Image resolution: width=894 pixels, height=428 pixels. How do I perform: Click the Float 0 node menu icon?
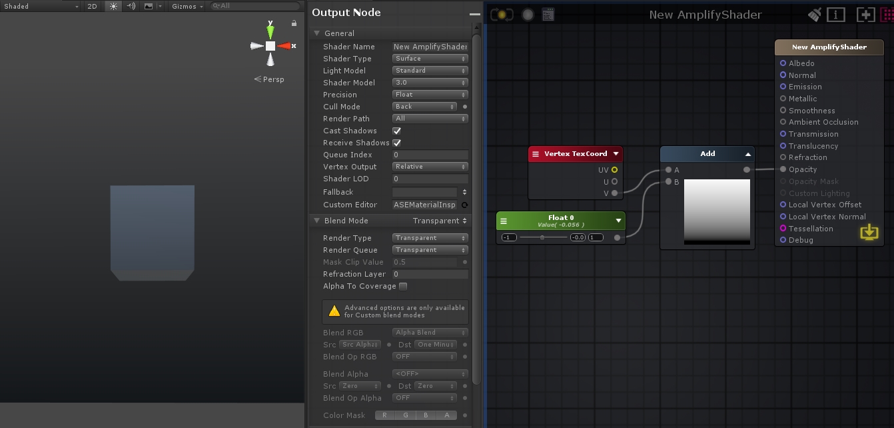click(504, 221)
